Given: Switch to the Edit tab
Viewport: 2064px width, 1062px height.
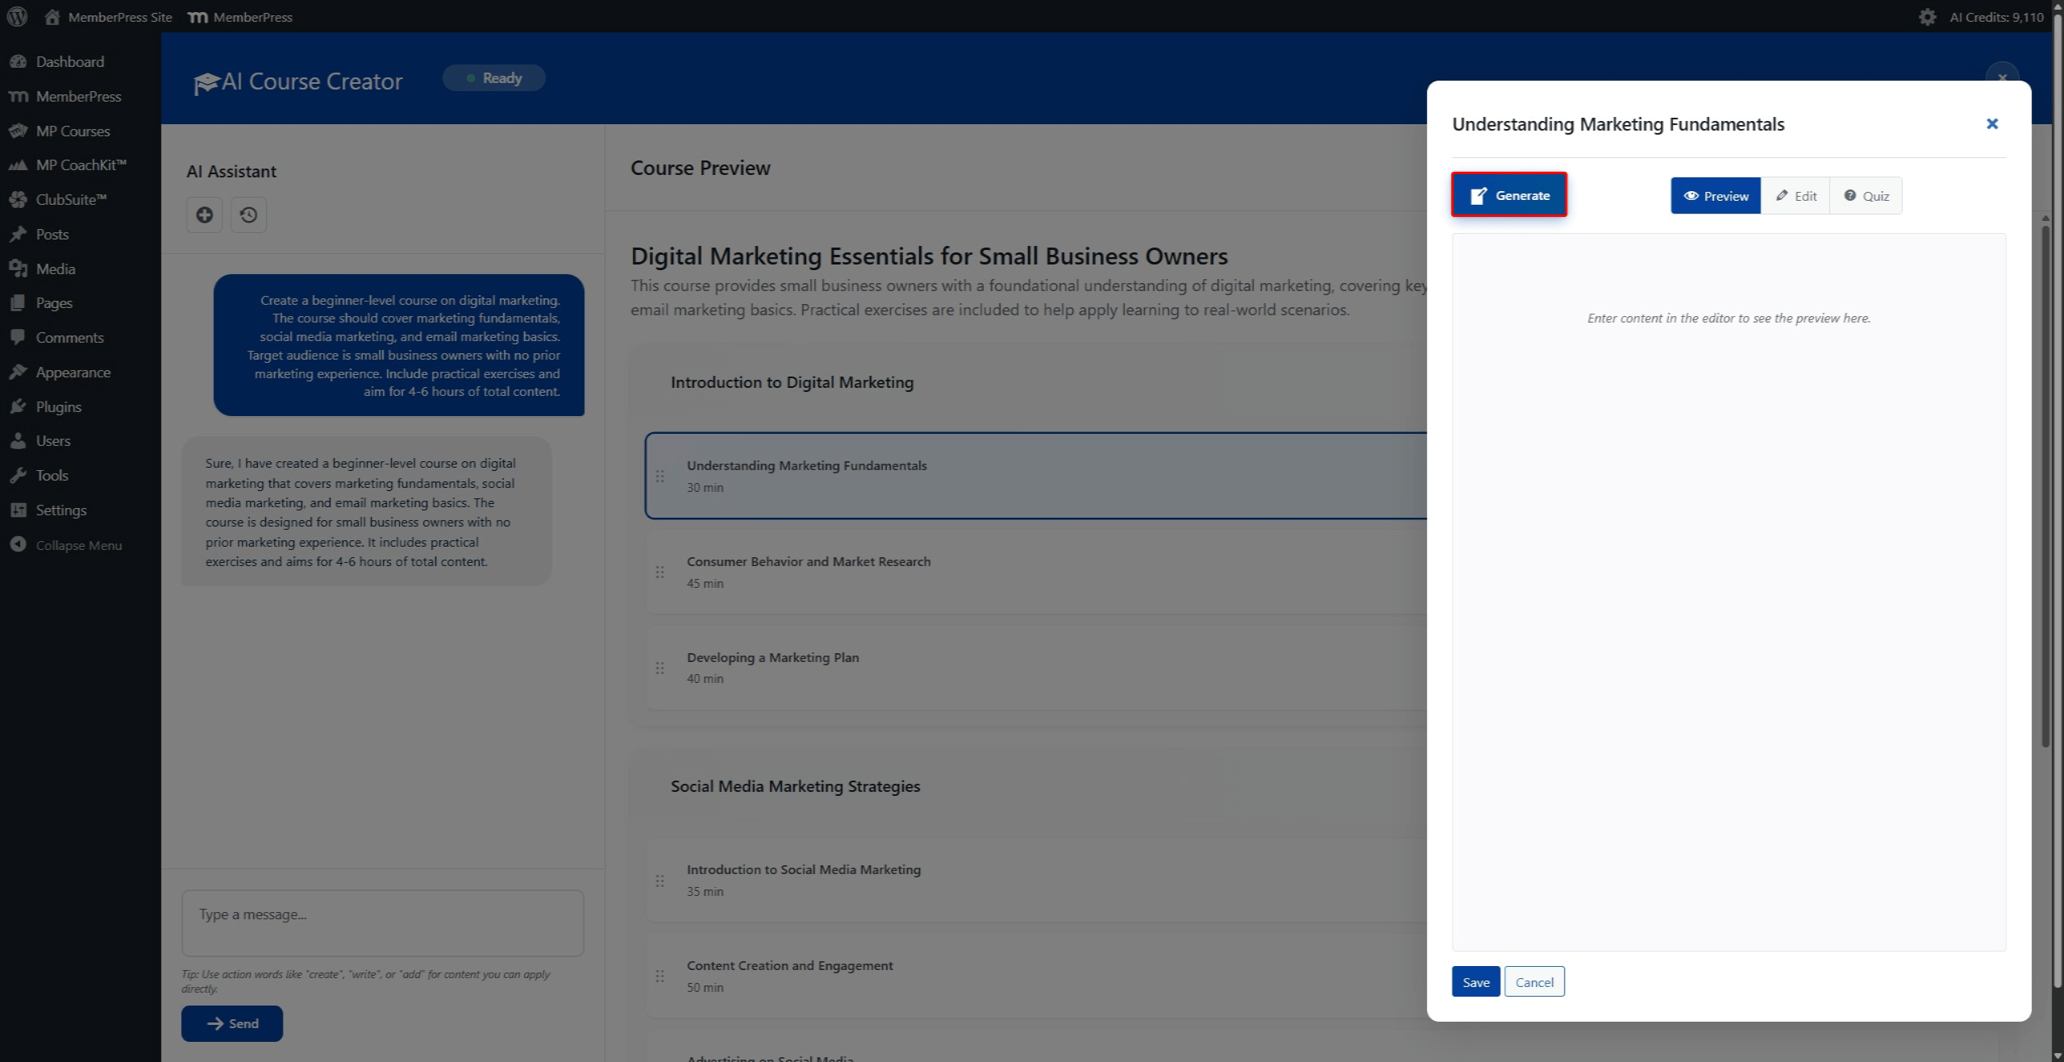Looking at the screenshot, I should (x=1796, y=196).
